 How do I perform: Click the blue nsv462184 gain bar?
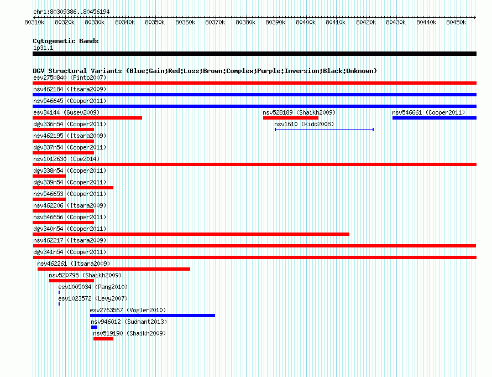pyautogui.click(x=254, y=95)
